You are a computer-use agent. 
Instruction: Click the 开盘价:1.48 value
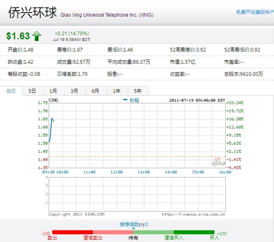pos(20,50)
